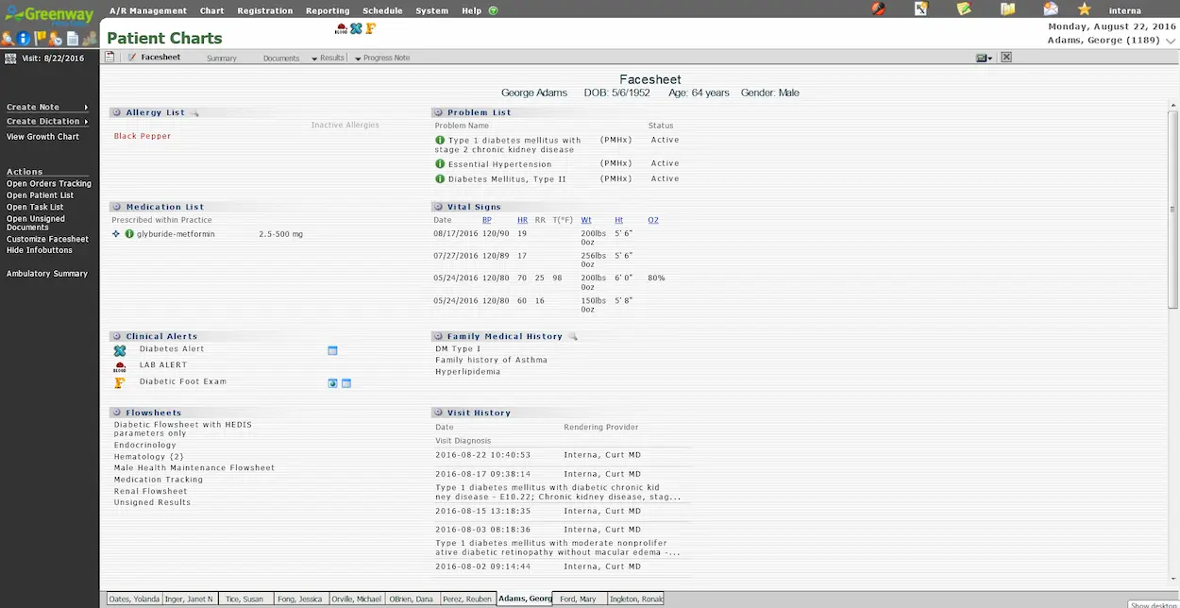Open the messages envelope icon
The height and width of the screenshot is (608, 1180).
1052,9
